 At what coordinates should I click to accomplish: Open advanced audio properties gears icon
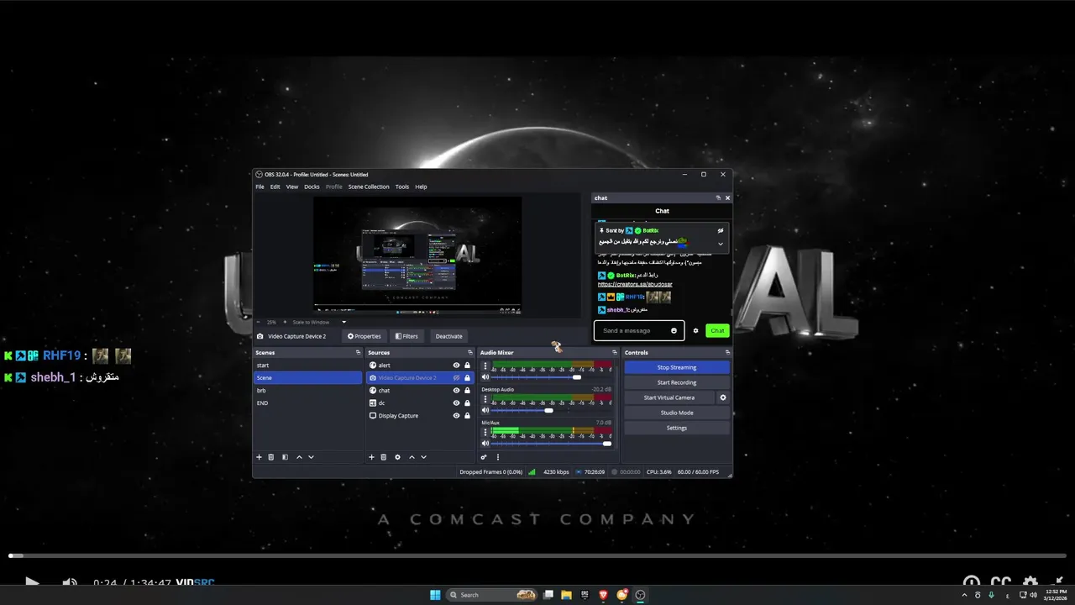[484, 457]
